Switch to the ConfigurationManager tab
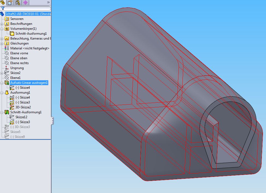This screenshot has width=266, height=193. coord(18,3)
